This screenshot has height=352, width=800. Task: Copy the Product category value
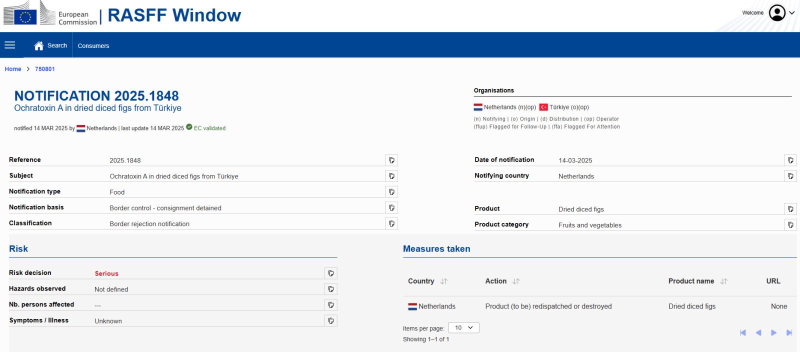(x=790, y=225)
